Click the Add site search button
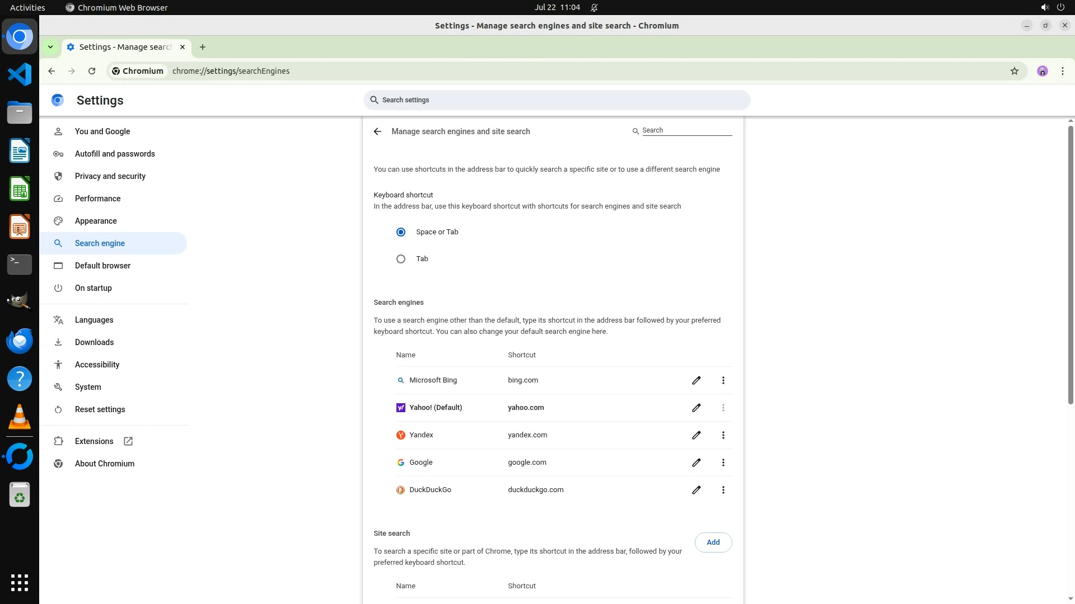 (x=713, y=542)
